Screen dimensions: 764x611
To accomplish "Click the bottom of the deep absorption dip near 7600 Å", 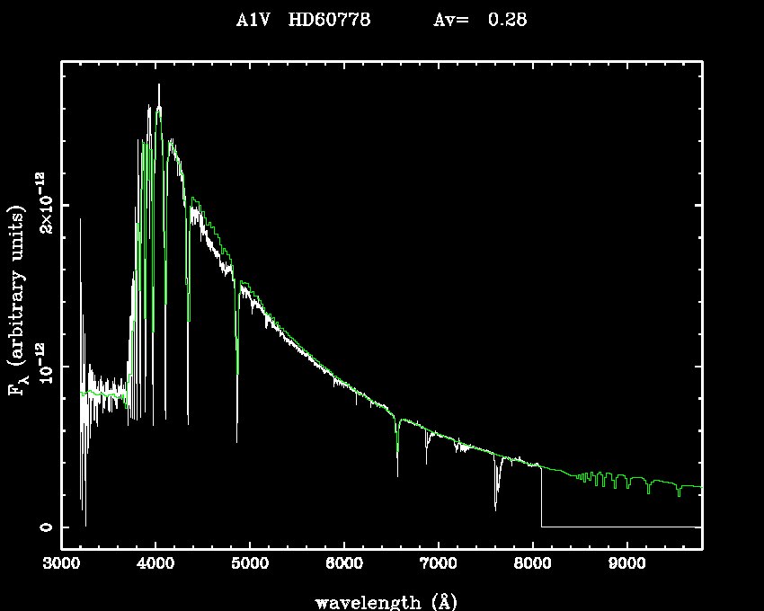I will 495,509.
